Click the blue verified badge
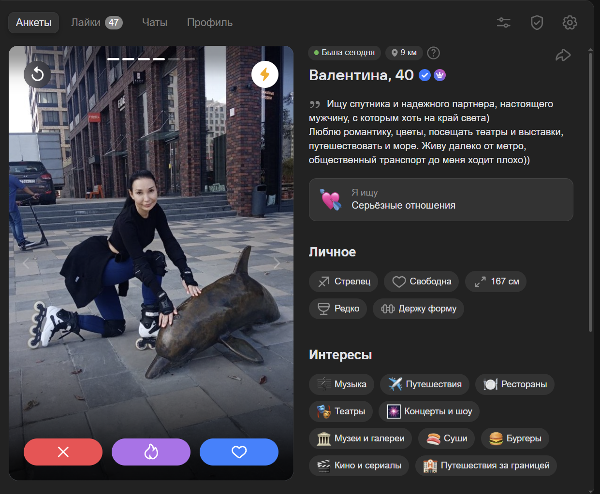The image size is (600, 494). 424,75
